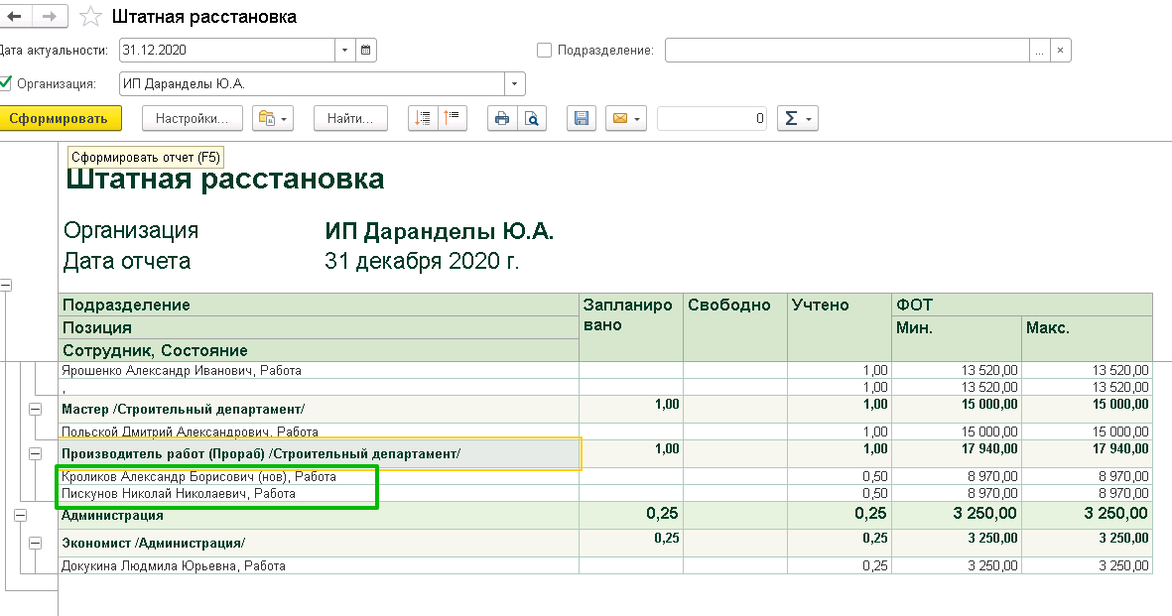The width and height of the screenshot is (1172, 616).
Task: Go forward with the right arrow button
Action: (50, 17)
